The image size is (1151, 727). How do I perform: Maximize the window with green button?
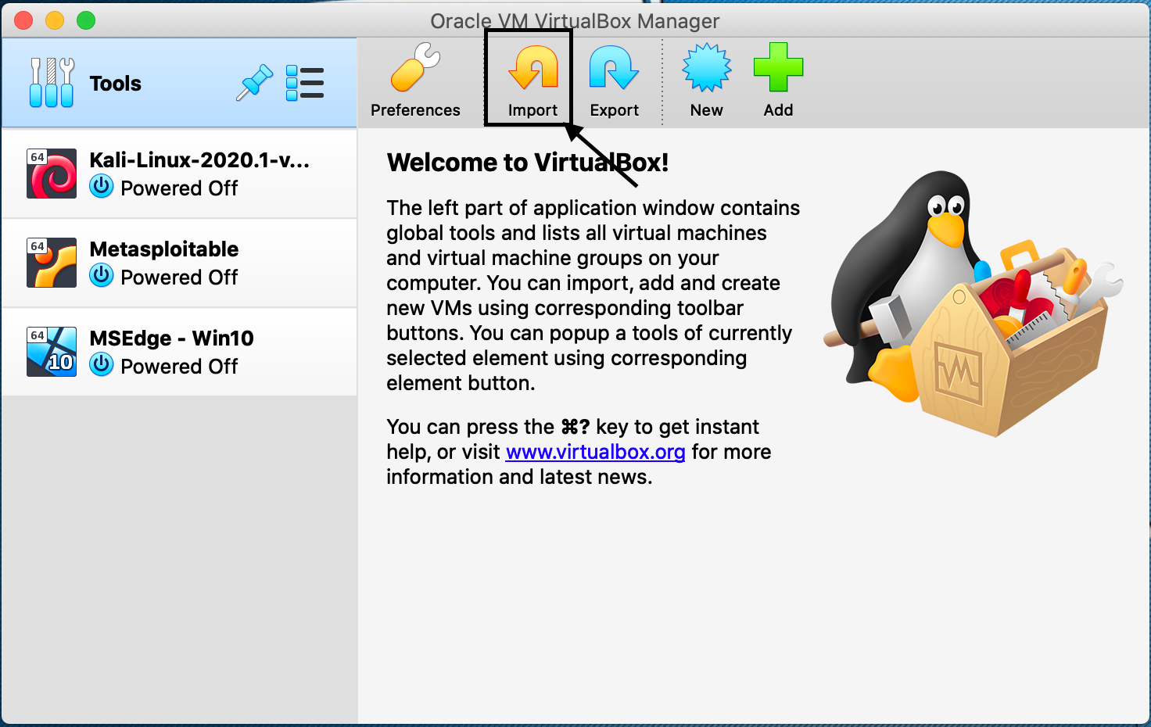(86, 20)
